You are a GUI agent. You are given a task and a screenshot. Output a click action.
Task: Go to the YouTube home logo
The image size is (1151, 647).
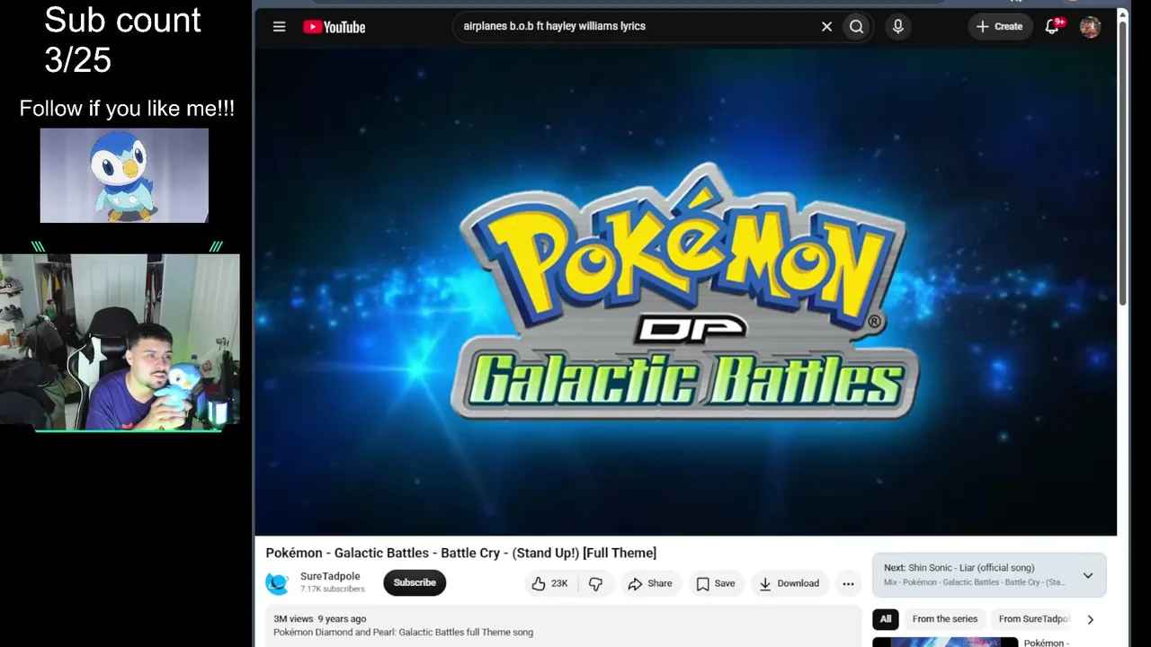click(x=335, y=27)
